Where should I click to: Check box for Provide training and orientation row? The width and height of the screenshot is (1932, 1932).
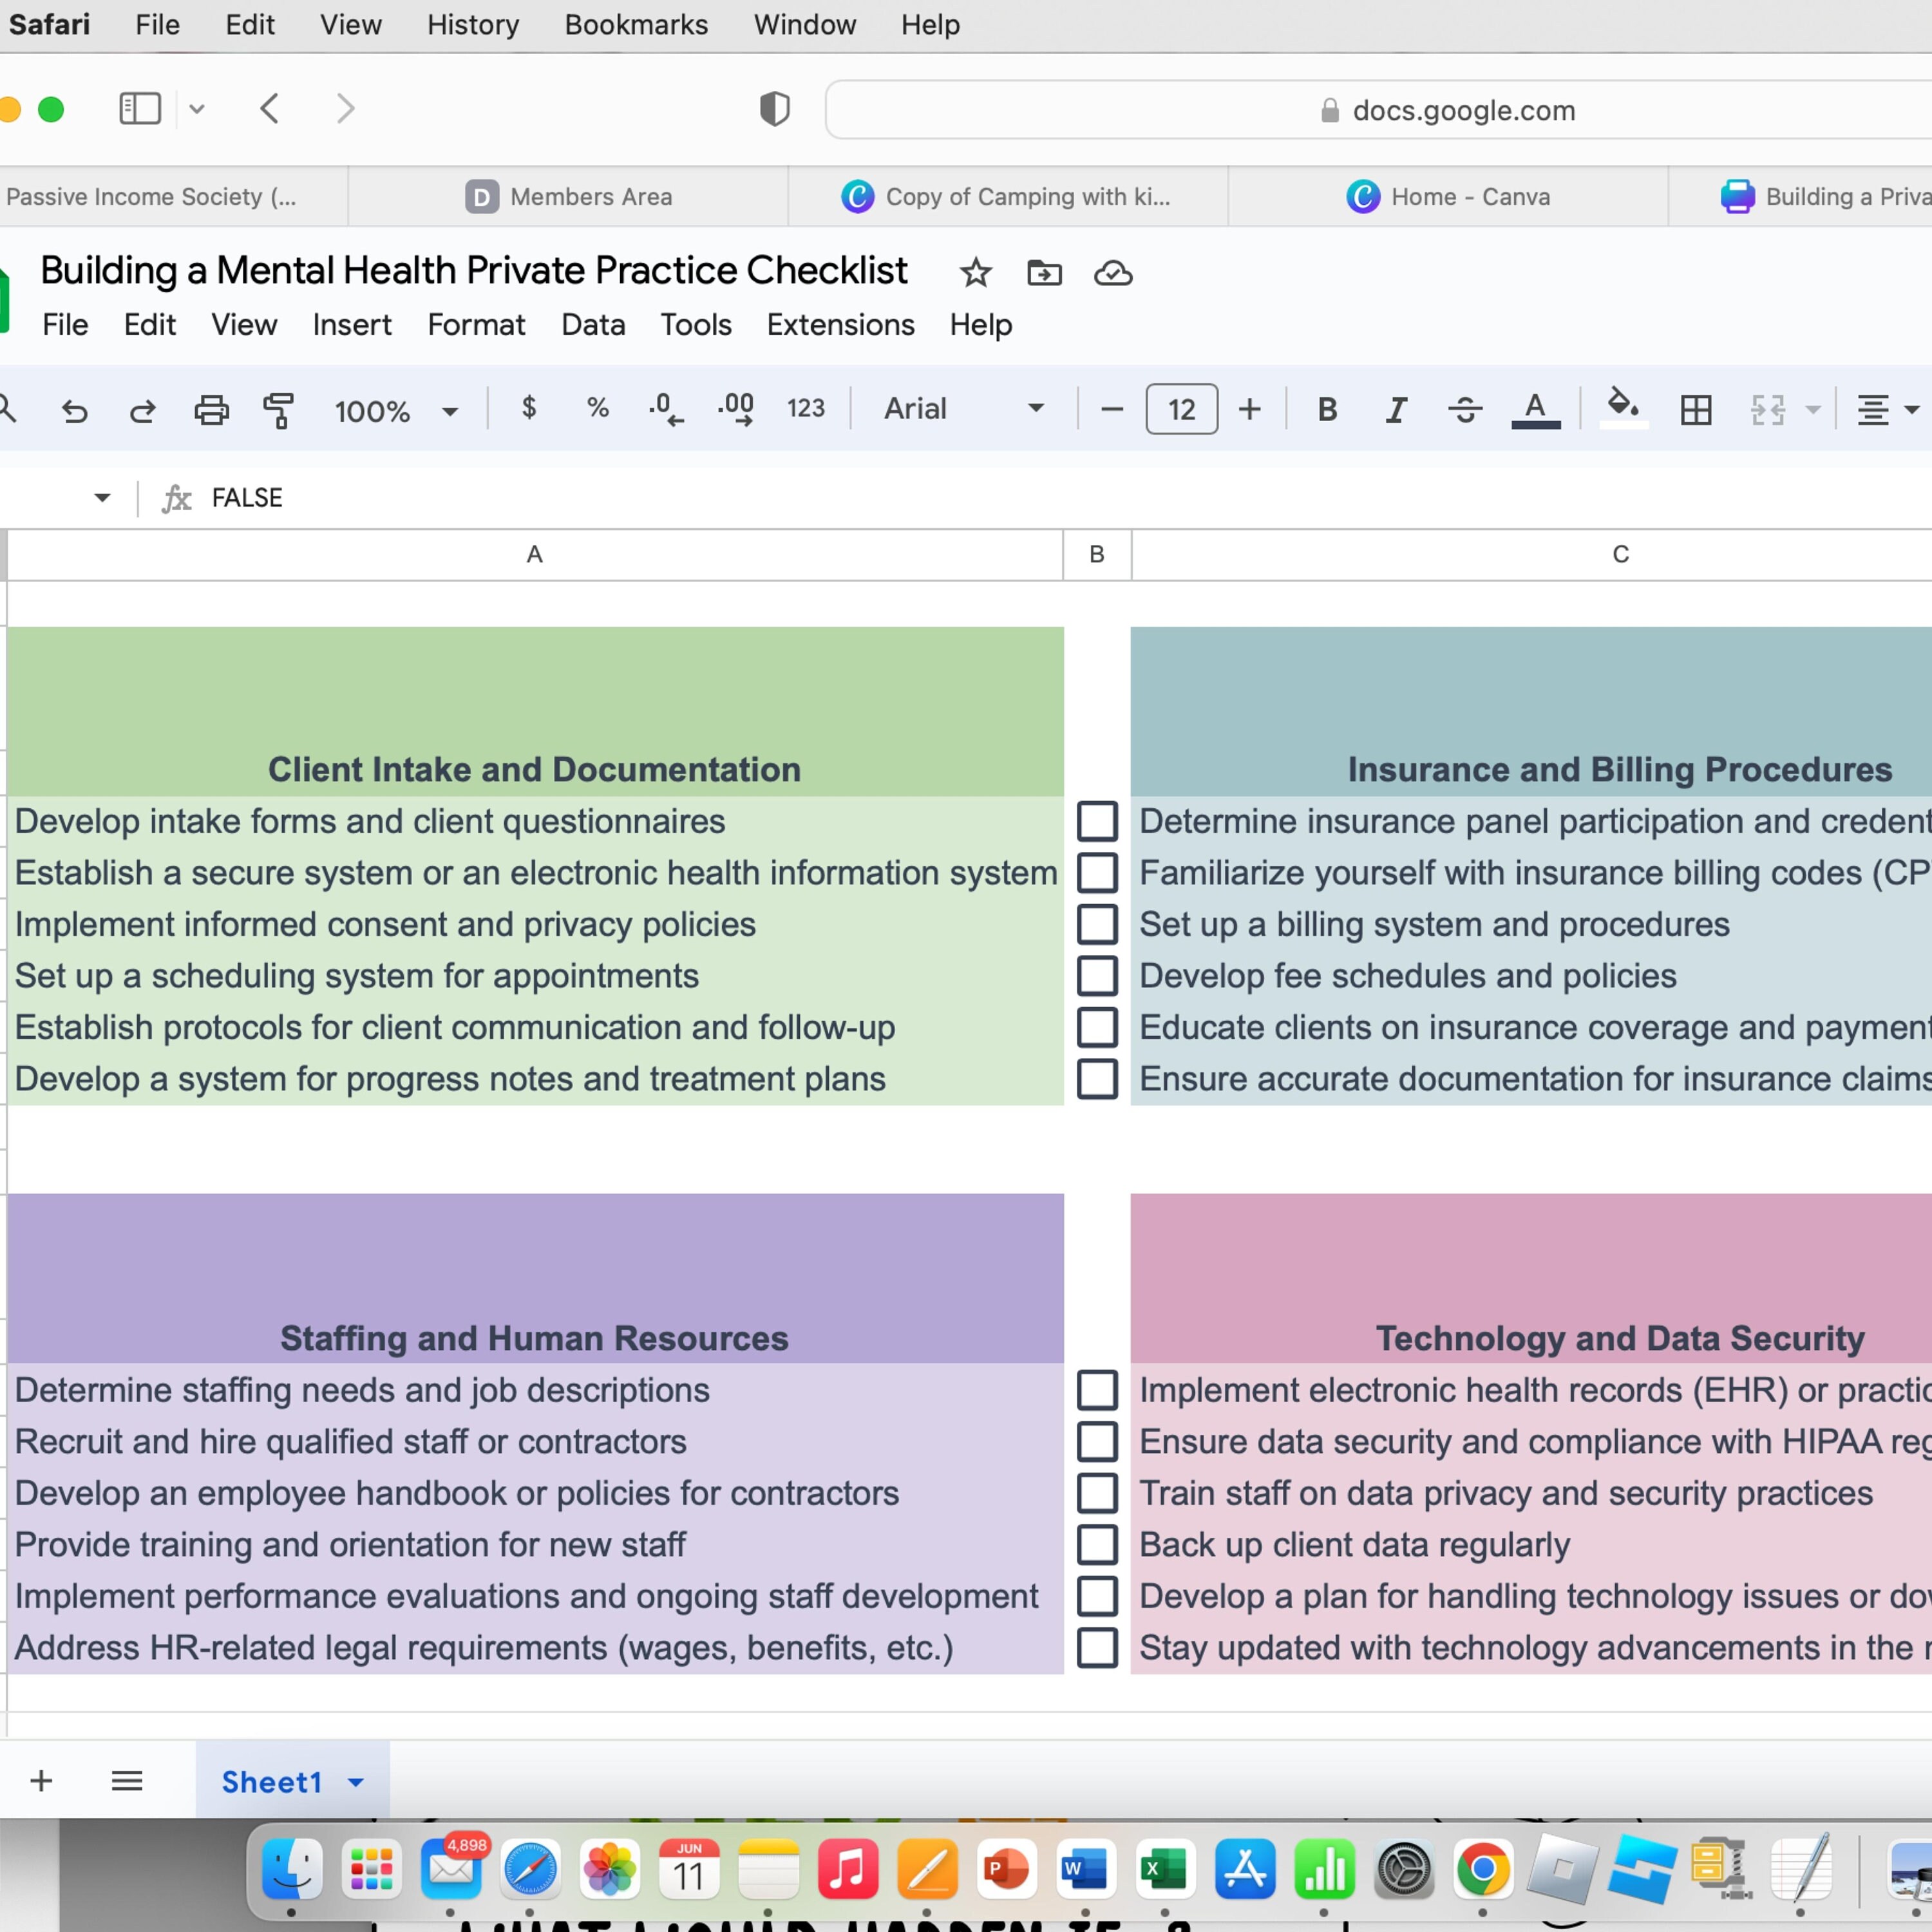pyautogui.click(x=1097, y=1545)
